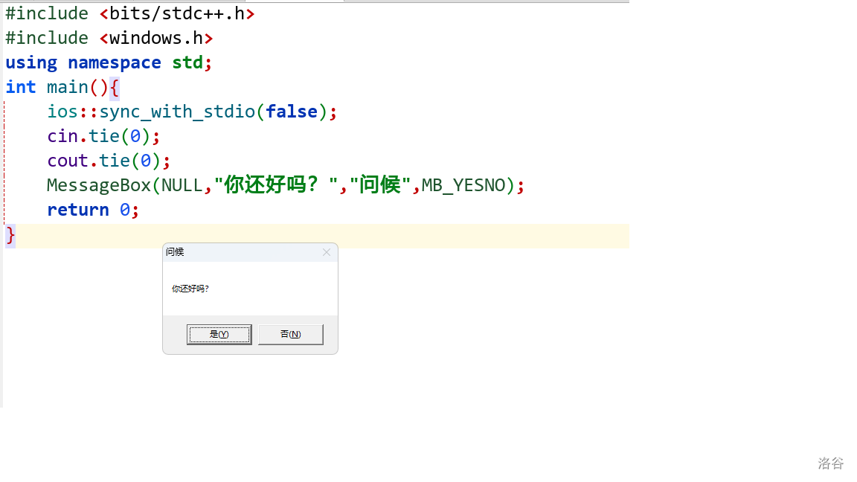
Task: Click the 否(N) button in dialog
Action: pyautogui.click(x=290, y=335)
